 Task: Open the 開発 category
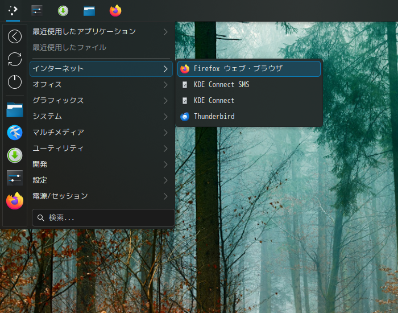(x=101, y=164)
